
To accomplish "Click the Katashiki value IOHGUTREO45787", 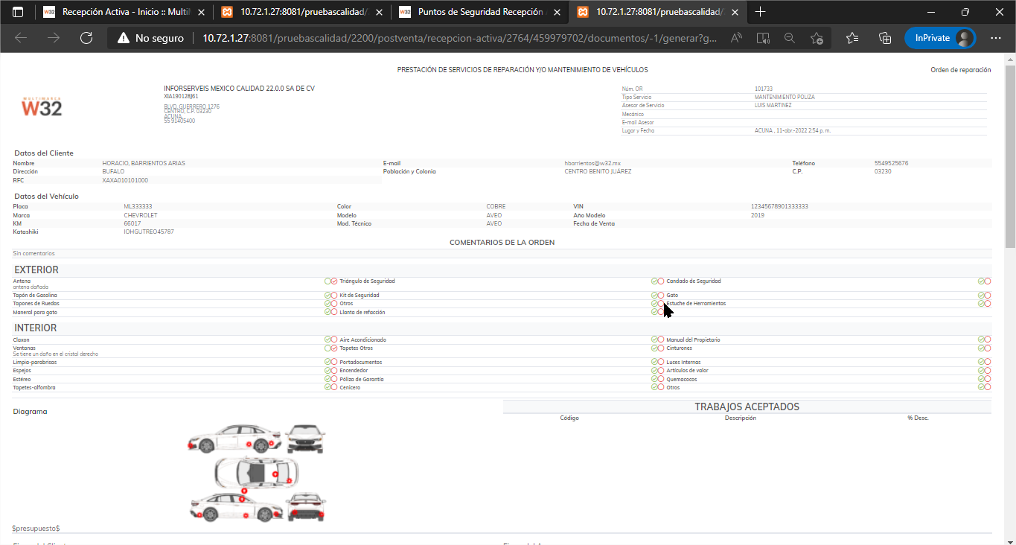I will point(149,232).
